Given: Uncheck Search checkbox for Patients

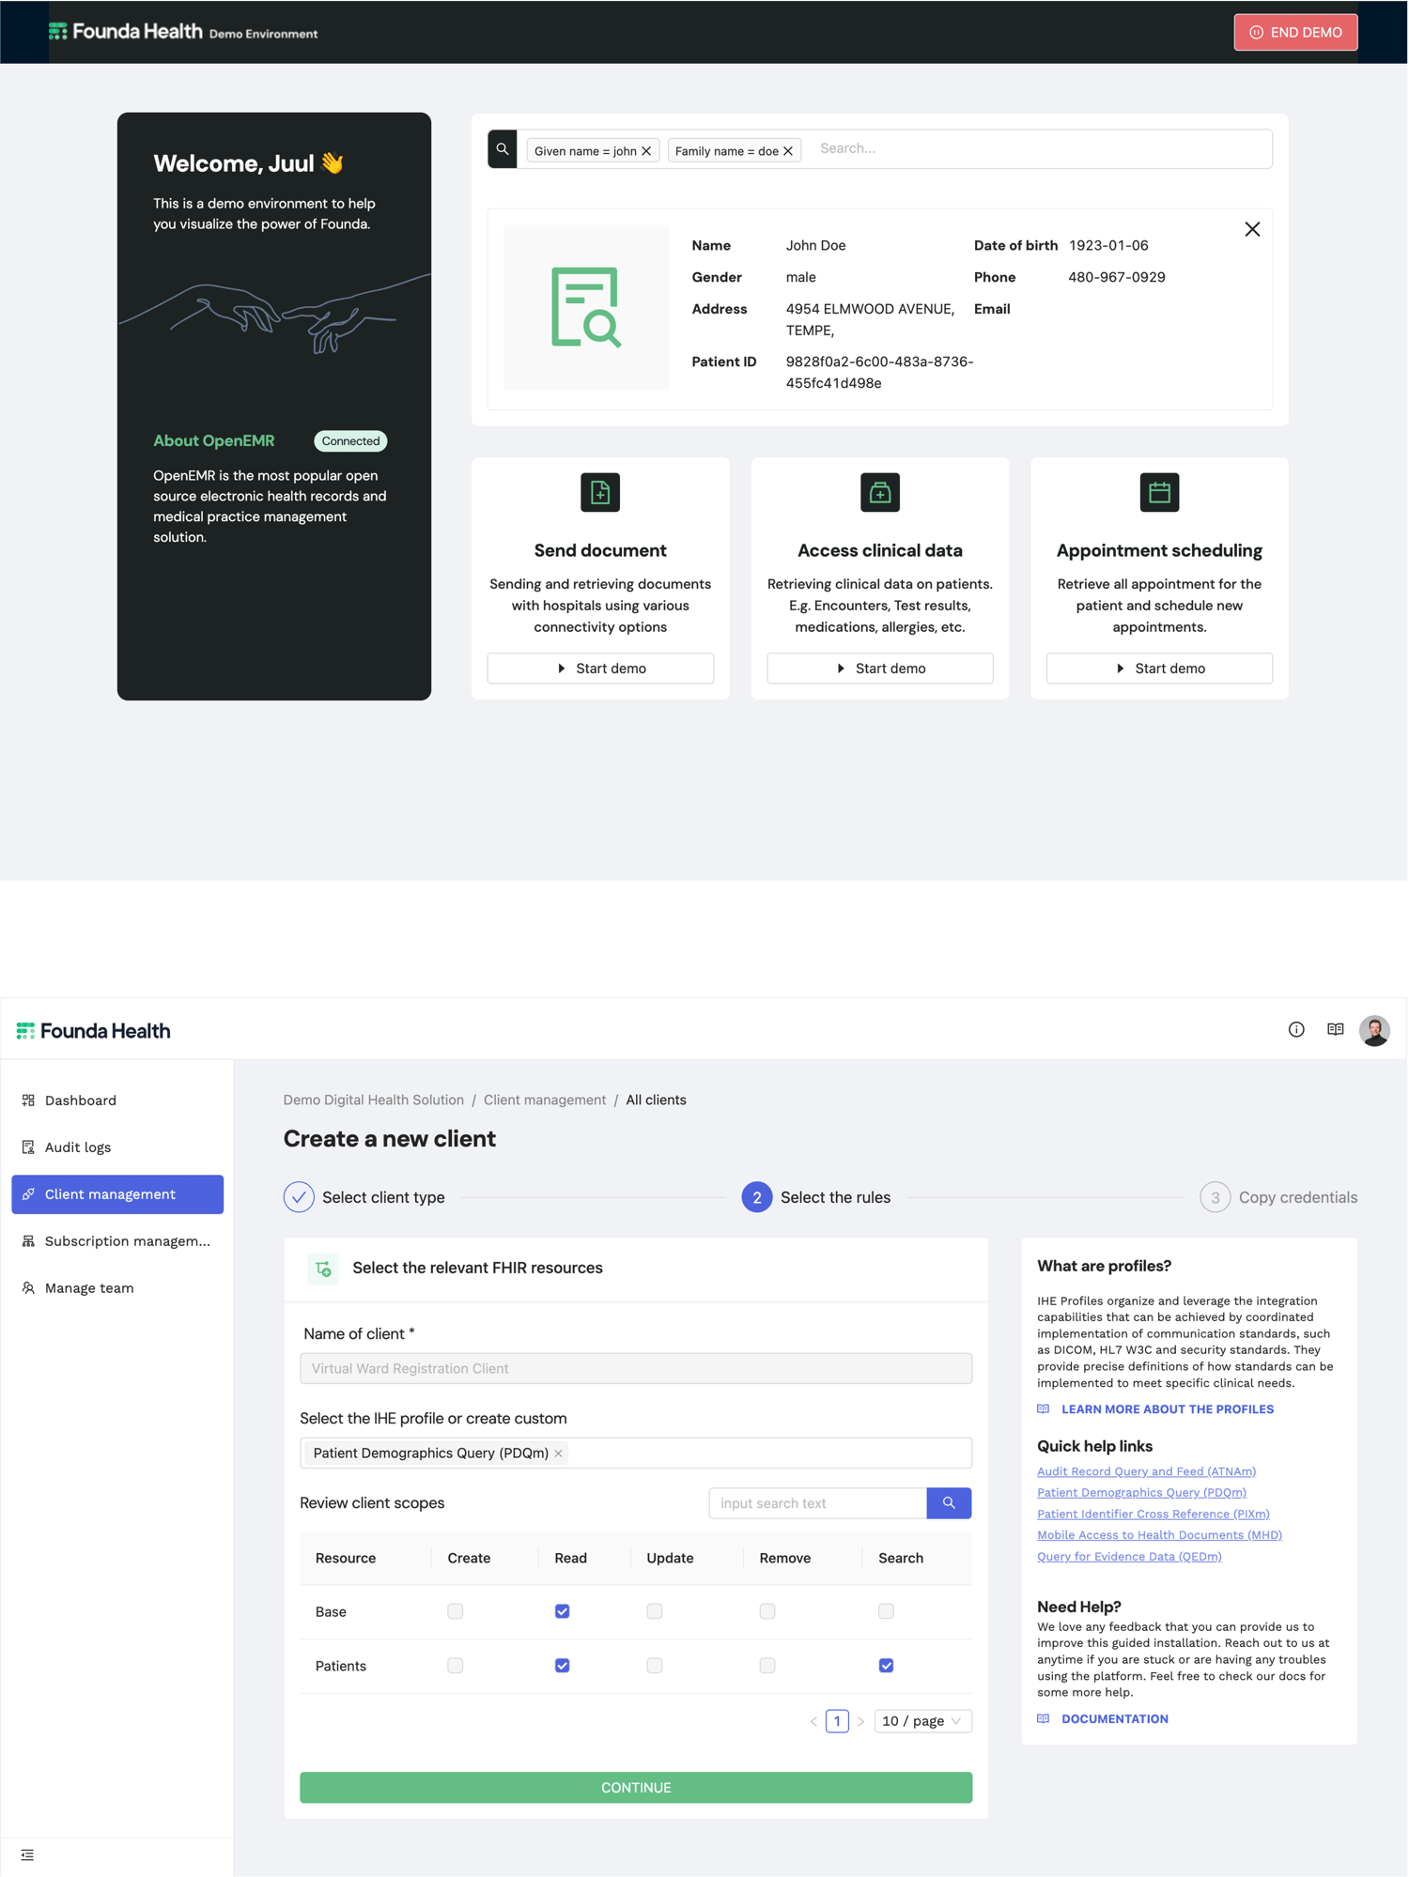Looking at the screenshot, I should 886,1666.
